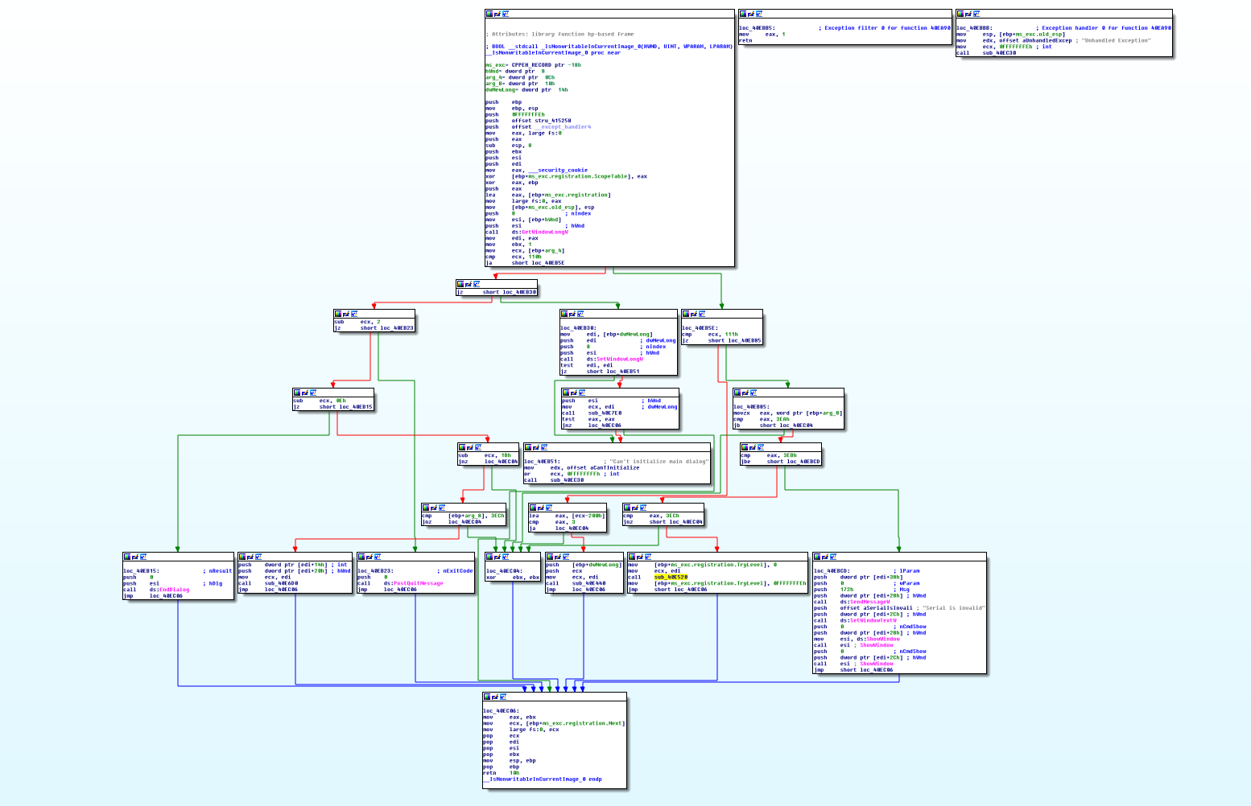The width and height of the screenshot is (1251, 806).
Task: Click 'offset aUnhandledExcep' in exception handler node
Action: [1035, 40]
